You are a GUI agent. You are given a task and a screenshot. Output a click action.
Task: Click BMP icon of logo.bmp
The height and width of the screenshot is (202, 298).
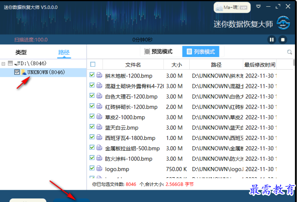pos(99,168)
